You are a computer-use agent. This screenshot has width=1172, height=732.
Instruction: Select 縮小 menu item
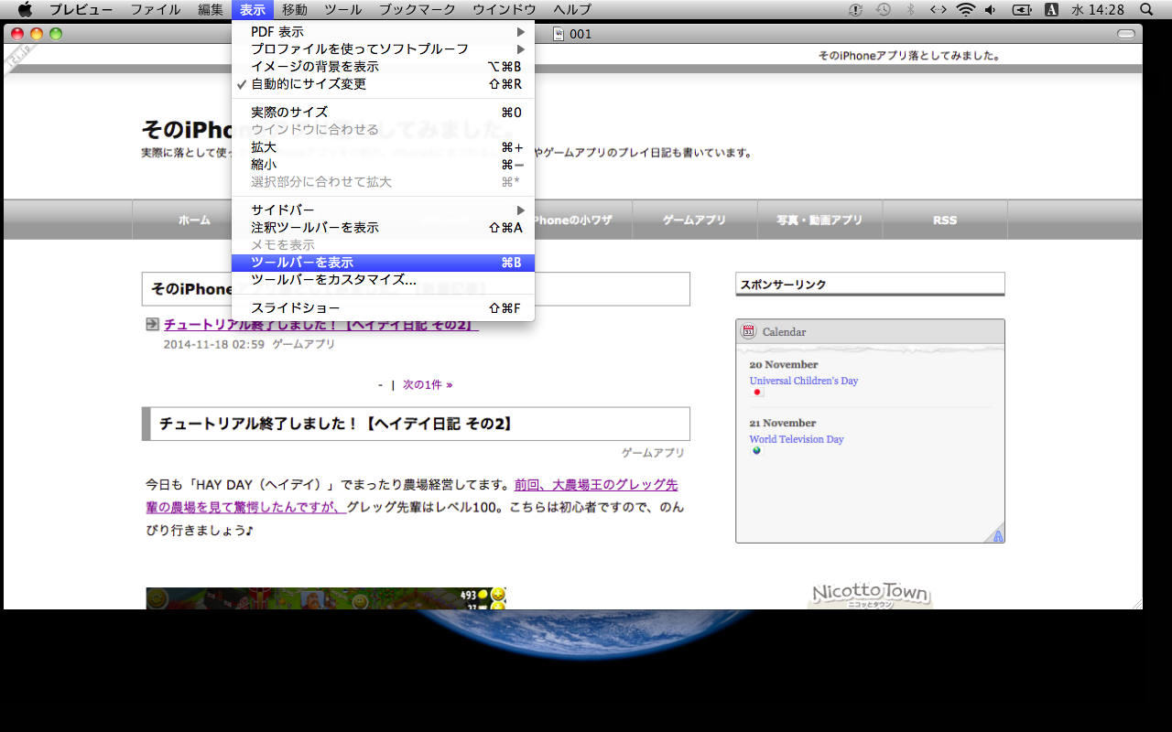pyautogui.click(x=384, y=165)
